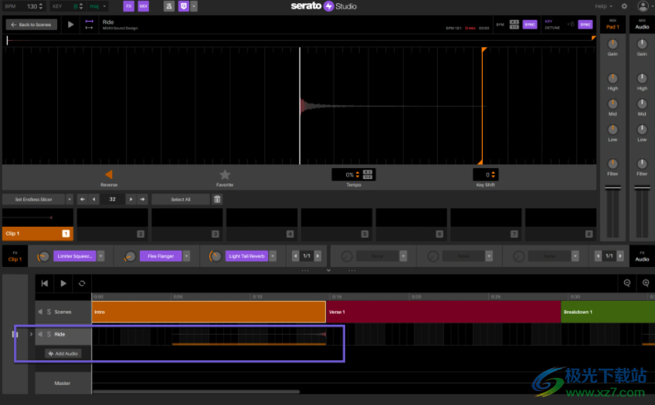Image resolution: width=655 pixels, height=405 pixels.
Task: Open Light Tail Reverb effect dropdown
Action: 273,256
